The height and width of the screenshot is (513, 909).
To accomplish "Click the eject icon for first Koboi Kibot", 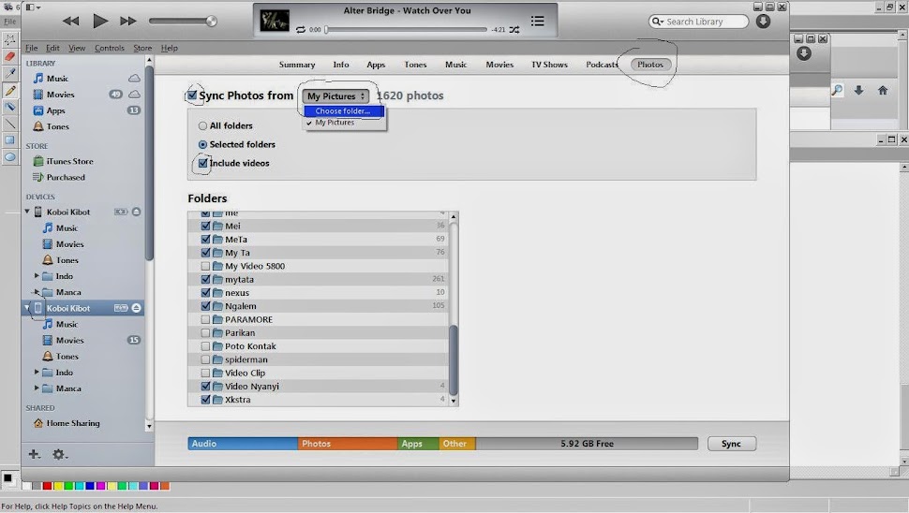I will pos(136,212).
